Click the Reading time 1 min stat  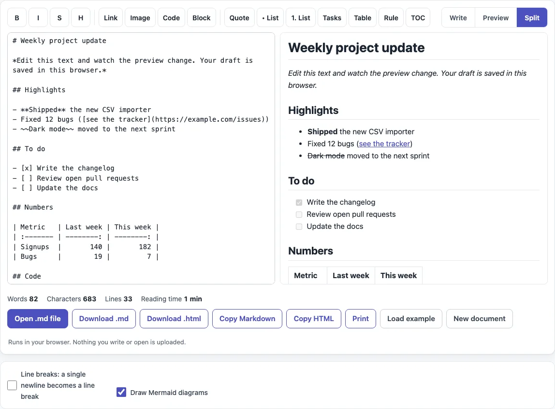point(171,299)
